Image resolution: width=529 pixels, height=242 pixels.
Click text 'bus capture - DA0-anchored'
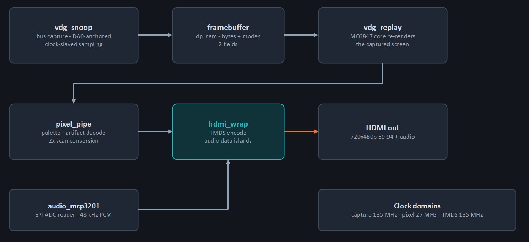(x=74, y=36)
